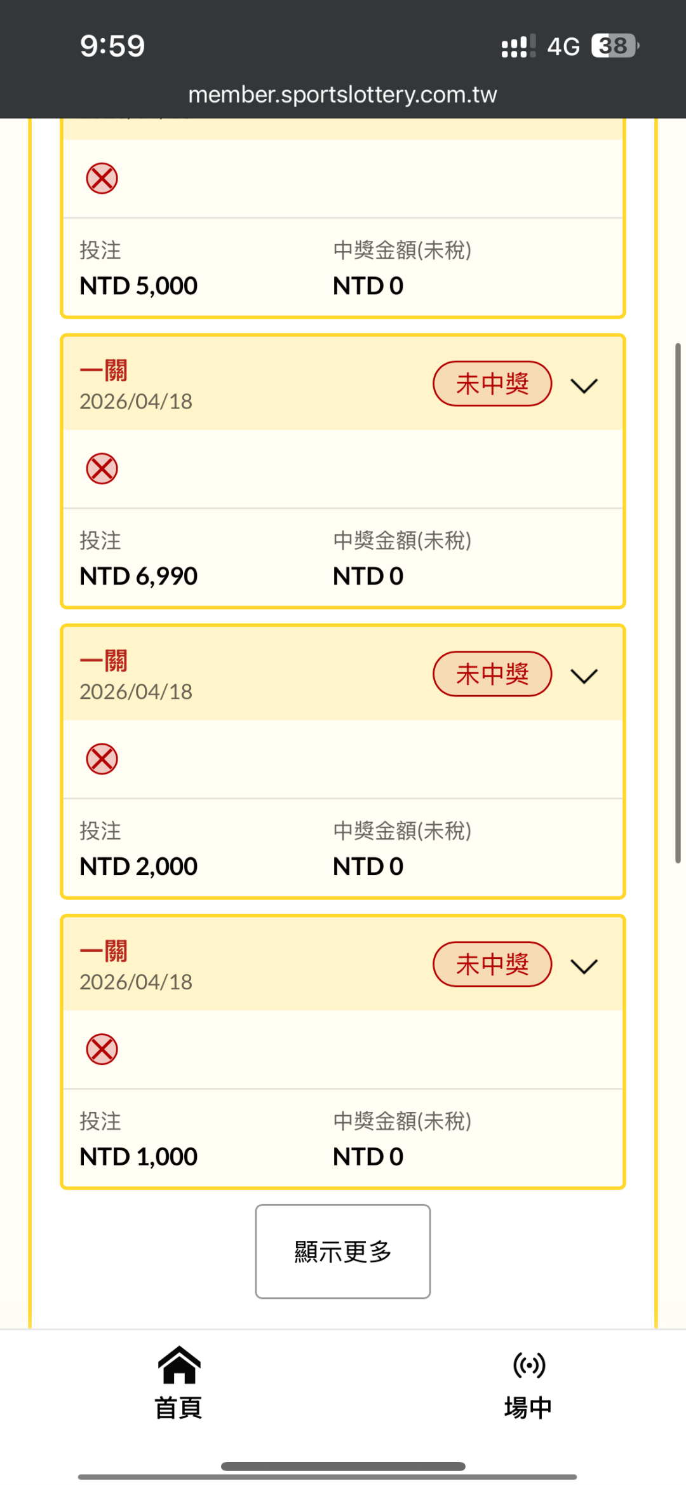Click red X icon above NTD 5,000 bet

[102, 178]
